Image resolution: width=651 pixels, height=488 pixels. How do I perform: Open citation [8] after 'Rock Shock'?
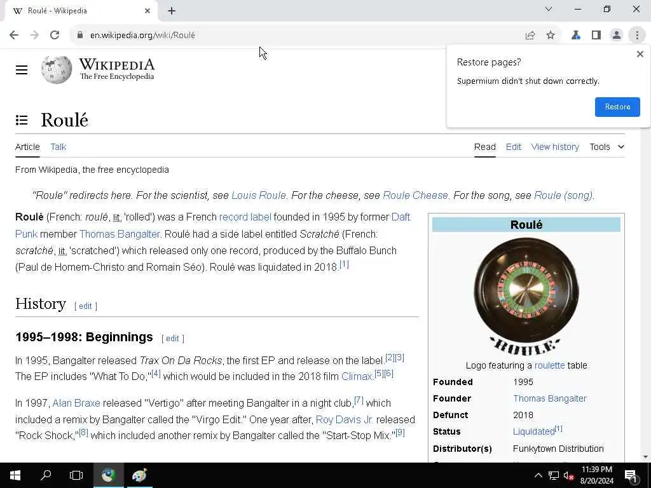83,432
